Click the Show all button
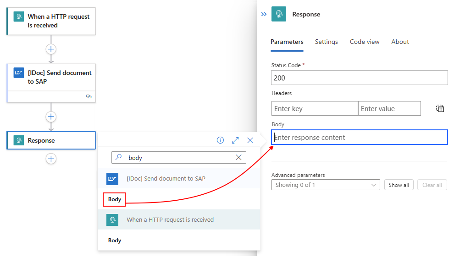 [399, 185]
